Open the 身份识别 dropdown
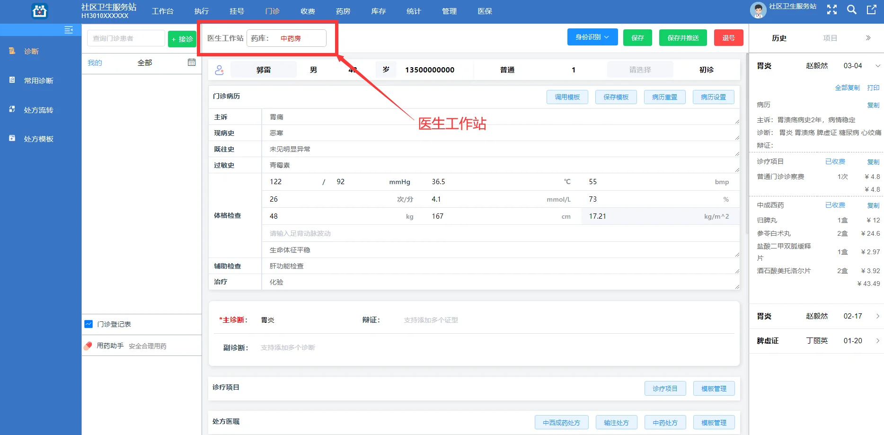The width and height of the screenshot is (884, 435). coord(592,36)
